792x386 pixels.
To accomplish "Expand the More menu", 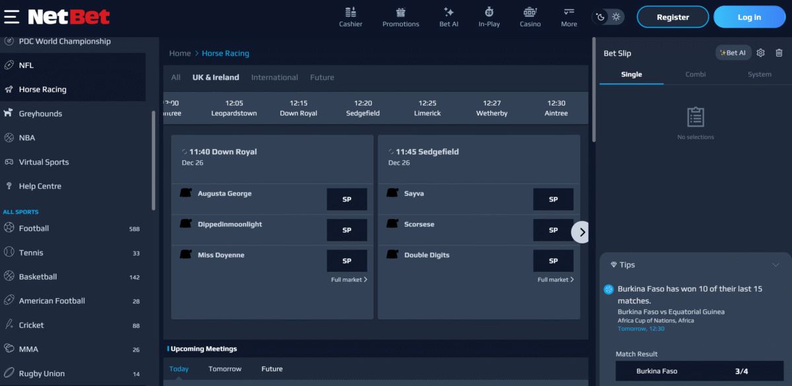I will [569, 16].
